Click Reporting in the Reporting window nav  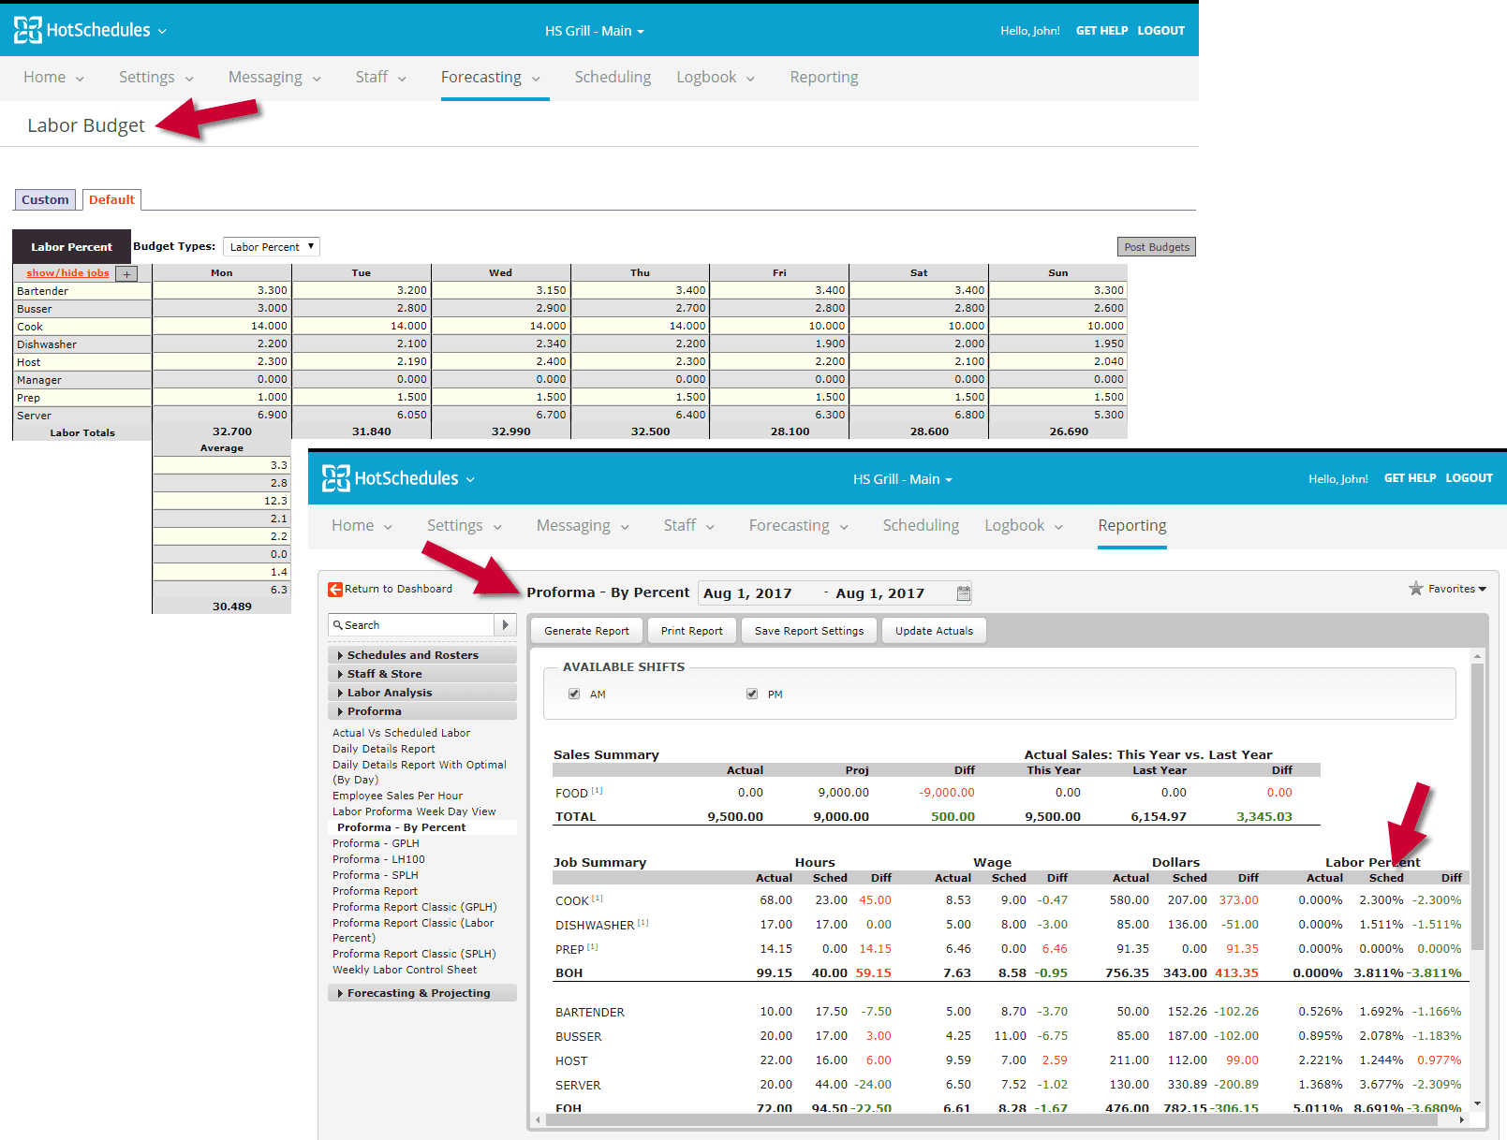[1131, 526]
